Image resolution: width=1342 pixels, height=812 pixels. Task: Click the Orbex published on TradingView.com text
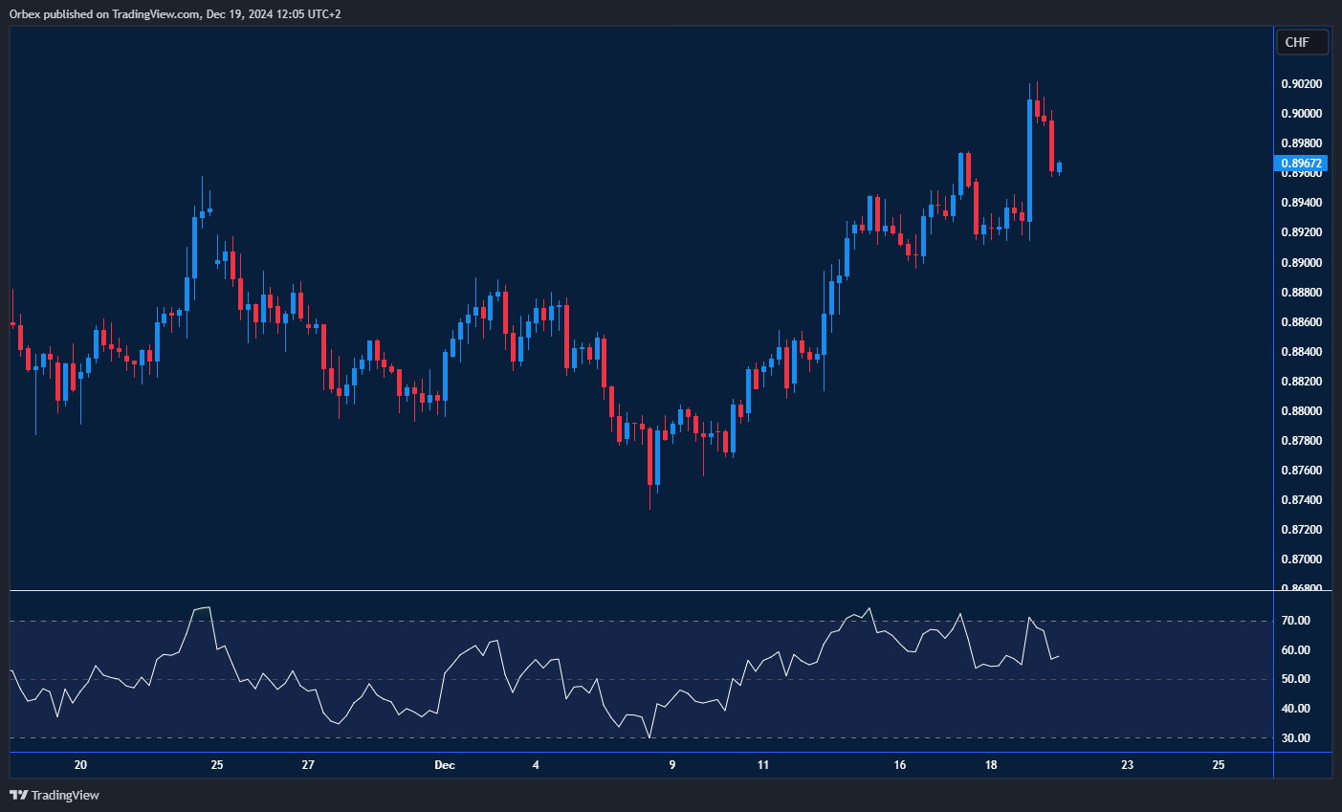coord(105,13)
